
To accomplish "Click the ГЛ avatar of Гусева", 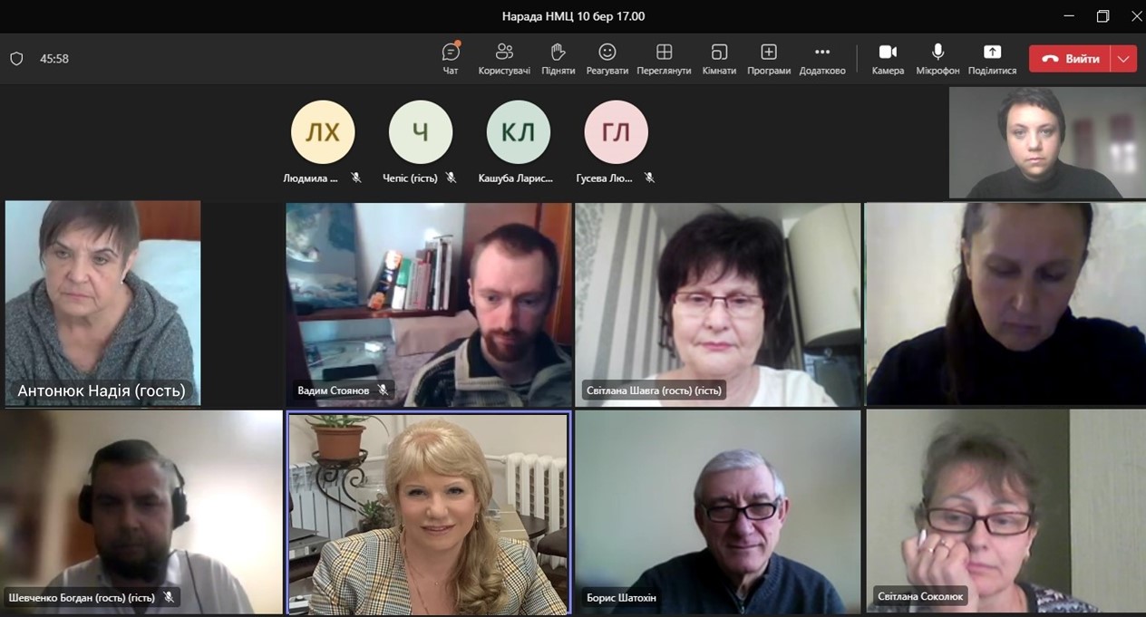I will (x=617, y=132).
